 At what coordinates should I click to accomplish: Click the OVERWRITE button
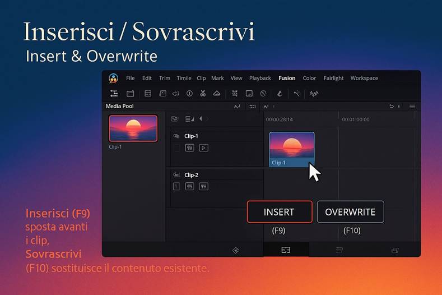(x=350, y=212)
